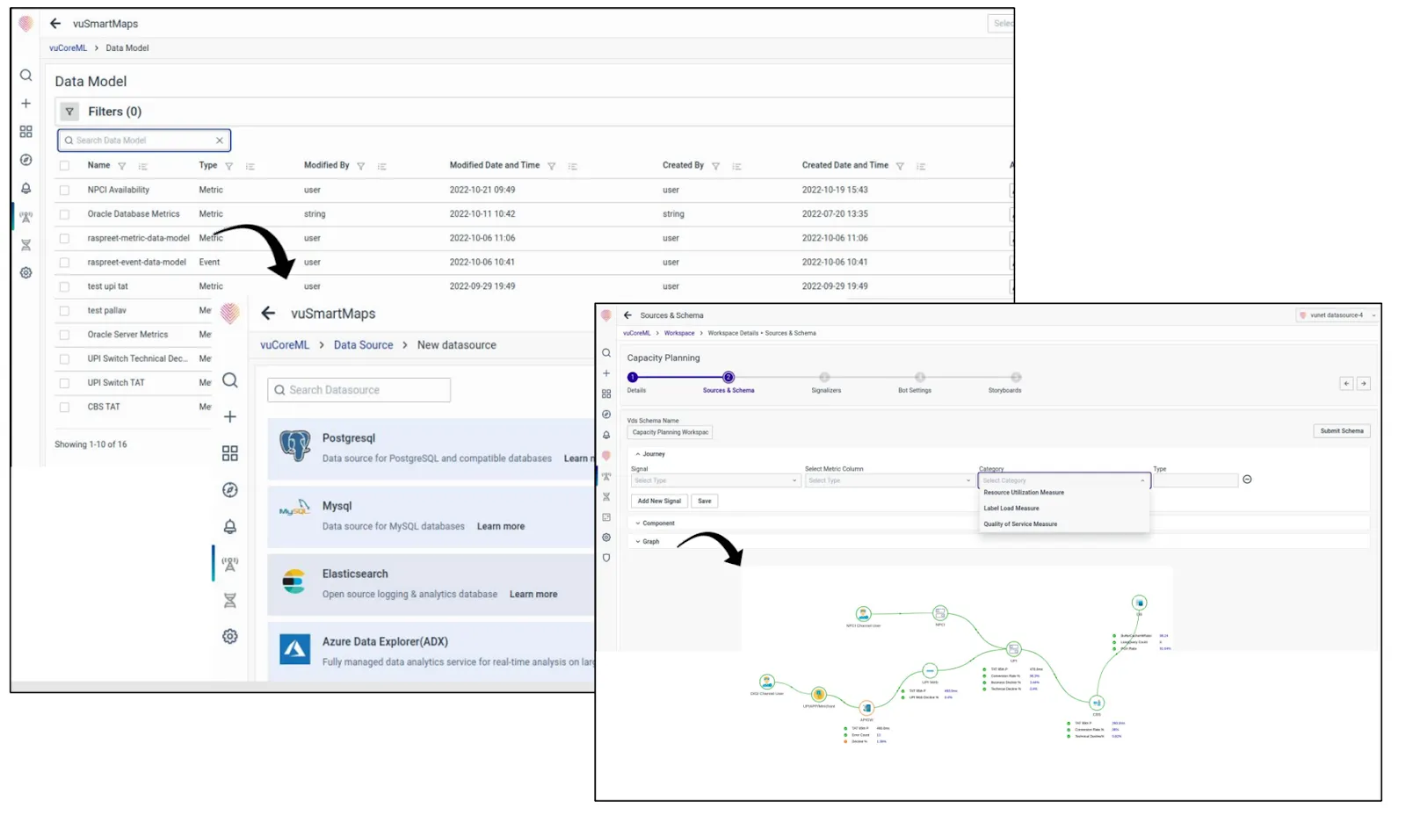Choose Resource Utilization Measure option

[x=1024, y=493]
